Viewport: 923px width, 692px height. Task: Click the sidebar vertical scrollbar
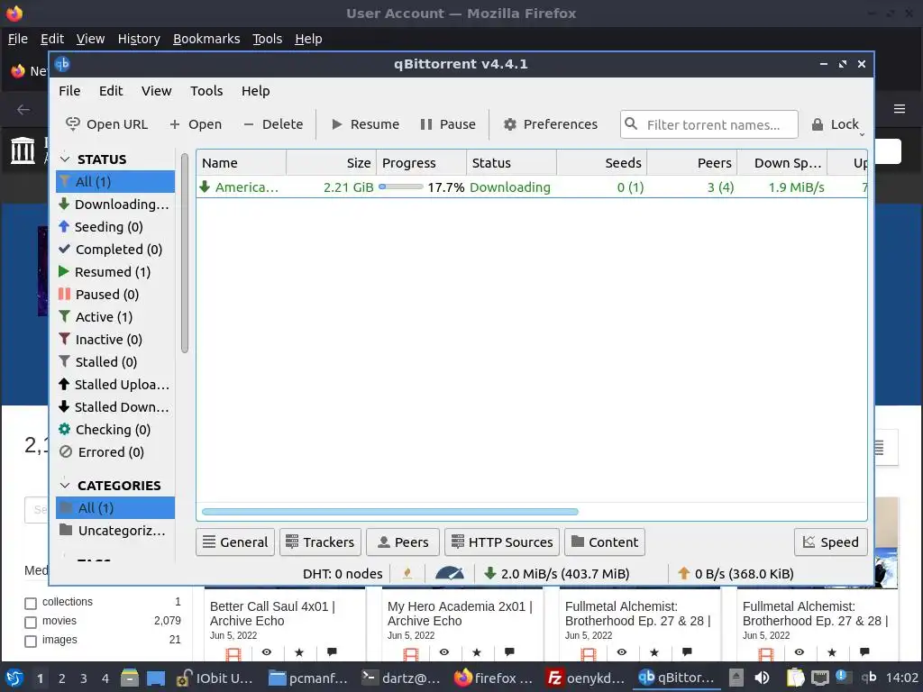[184, 253]
